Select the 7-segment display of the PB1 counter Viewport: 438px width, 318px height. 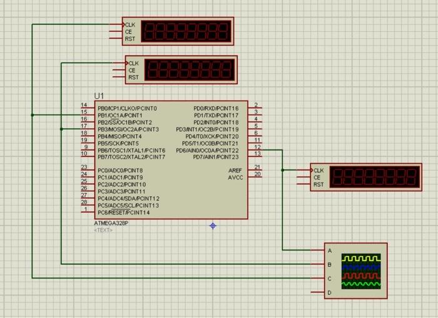[x=186, y=31]
